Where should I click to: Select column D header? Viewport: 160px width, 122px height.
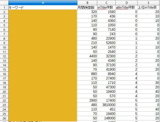(127, 3)
